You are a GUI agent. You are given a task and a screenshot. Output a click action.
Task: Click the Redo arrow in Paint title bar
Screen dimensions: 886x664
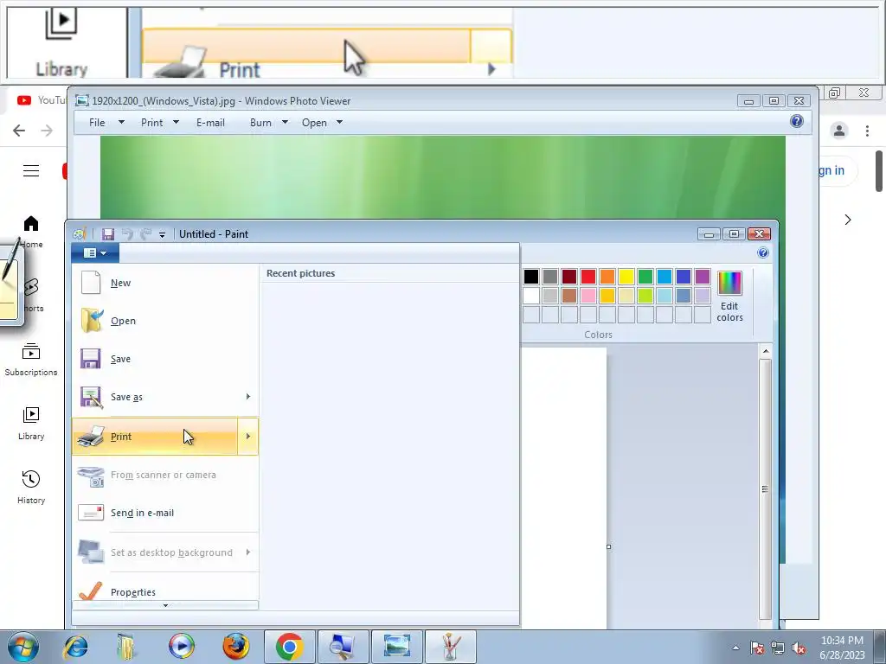(145, 234)
